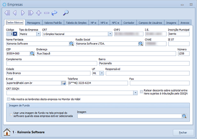Search by Razão Social magnifier
197x139 pixels.
coord(141,44)
